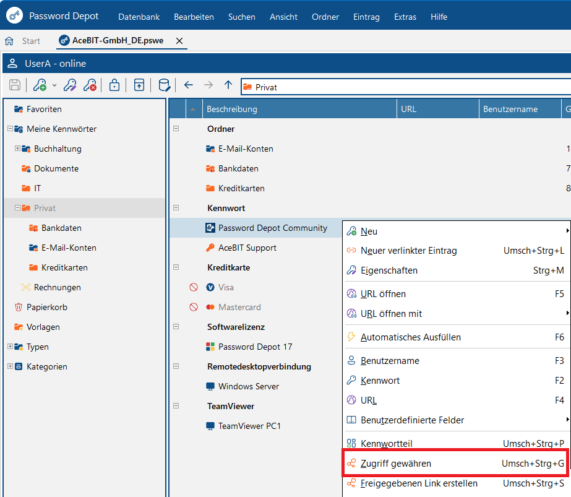The image size is (571, 497).
Task: Open the Papierkorb trash folder
Action: coord(46,307)
